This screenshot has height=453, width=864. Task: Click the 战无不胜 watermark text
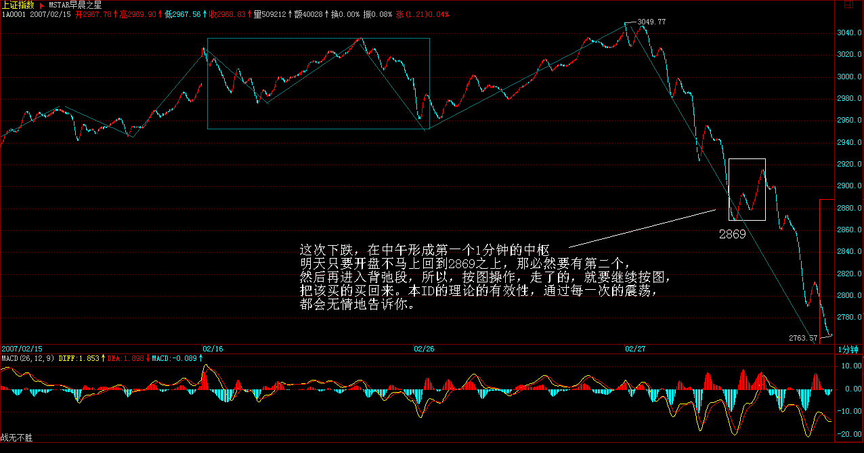[x=16, y=438]
